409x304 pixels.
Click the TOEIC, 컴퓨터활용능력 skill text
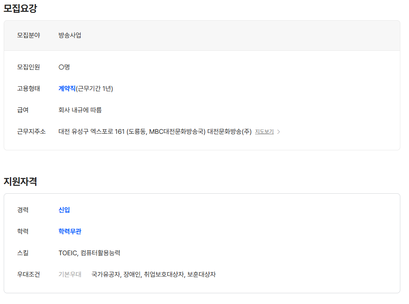click(x=90, y=253)
